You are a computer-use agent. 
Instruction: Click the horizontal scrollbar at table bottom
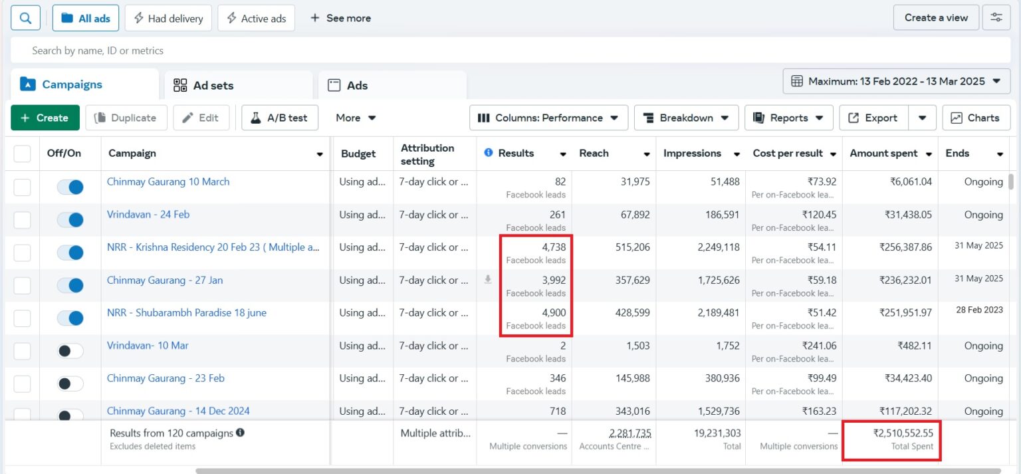[598, 471]
